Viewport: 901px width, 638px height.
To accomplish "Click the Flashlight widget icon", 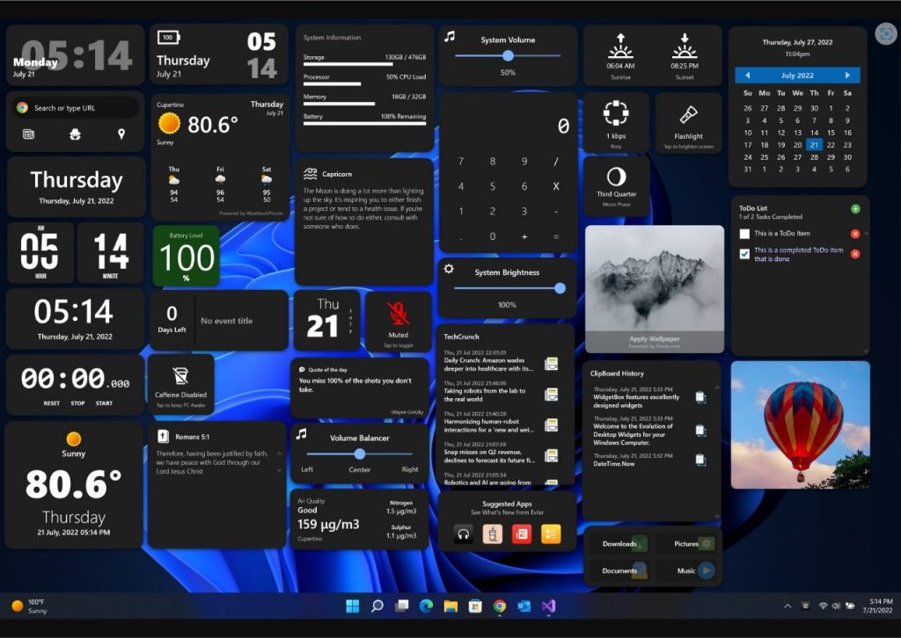I will [x=689, y=115].
